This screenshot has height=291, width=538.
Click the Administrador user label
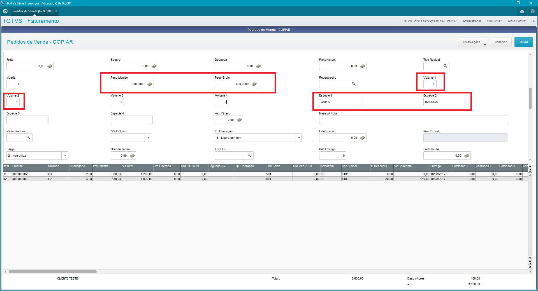(472, 21)
